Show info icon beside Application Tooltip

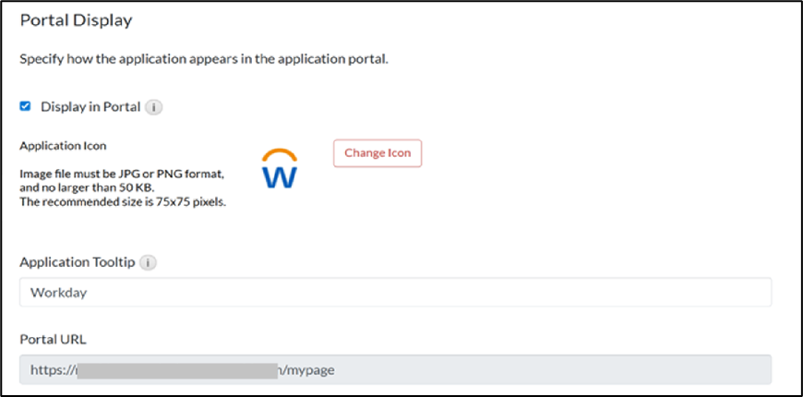pos(149,262)
